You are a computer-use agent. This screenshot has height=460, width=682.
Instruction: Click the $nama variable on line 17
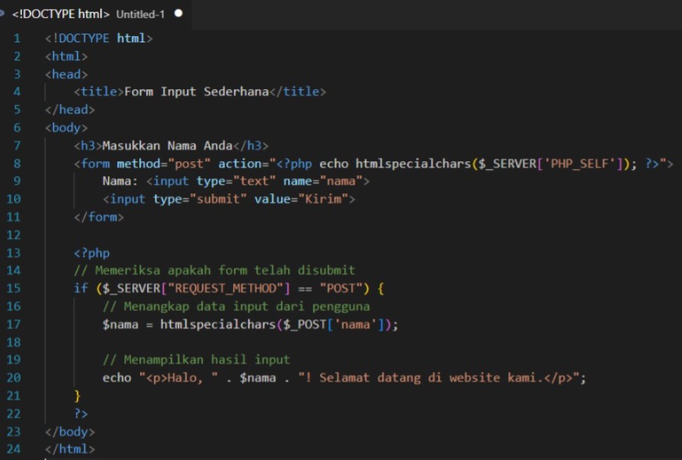120,324
